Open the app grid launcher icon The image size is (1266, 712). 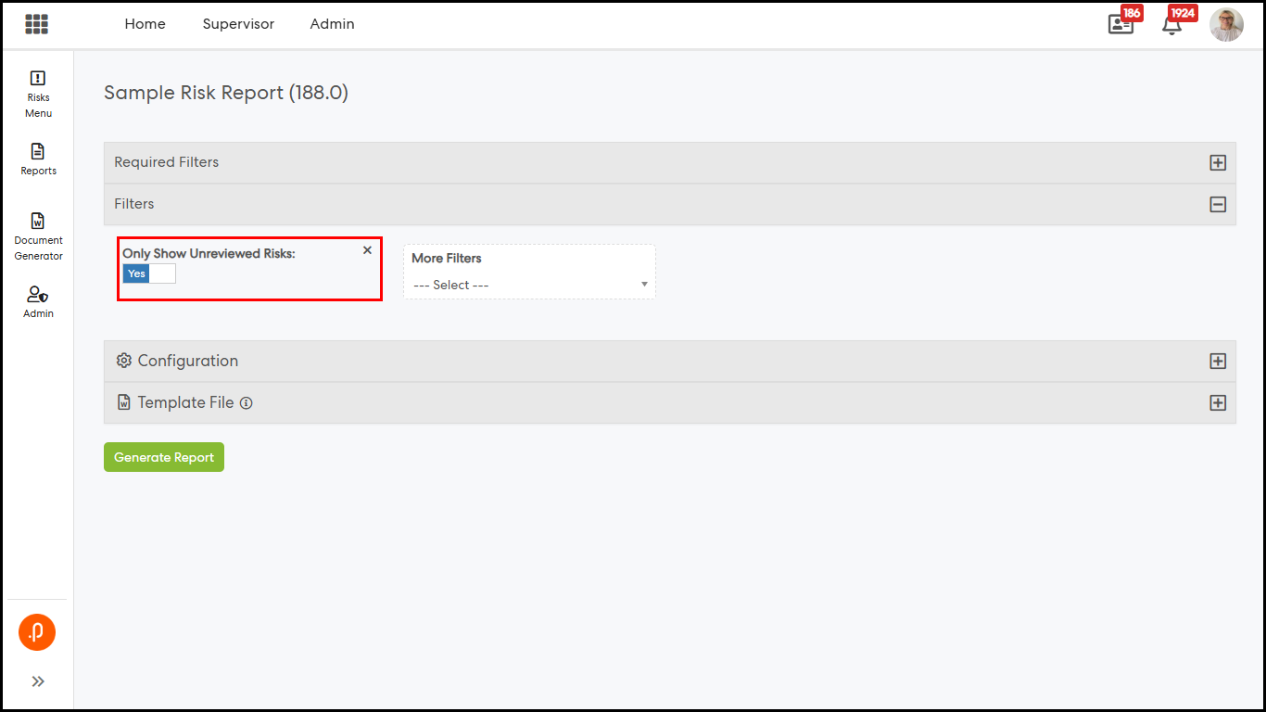pos(37,24)
